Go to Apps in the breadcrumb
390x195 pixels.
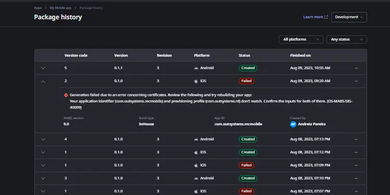pyautogui.click(x=38, y=8)
